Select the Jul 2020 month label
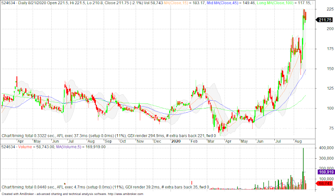Image resolution: width=335 pixels, height=196 pixels. (x=278, y=141)
